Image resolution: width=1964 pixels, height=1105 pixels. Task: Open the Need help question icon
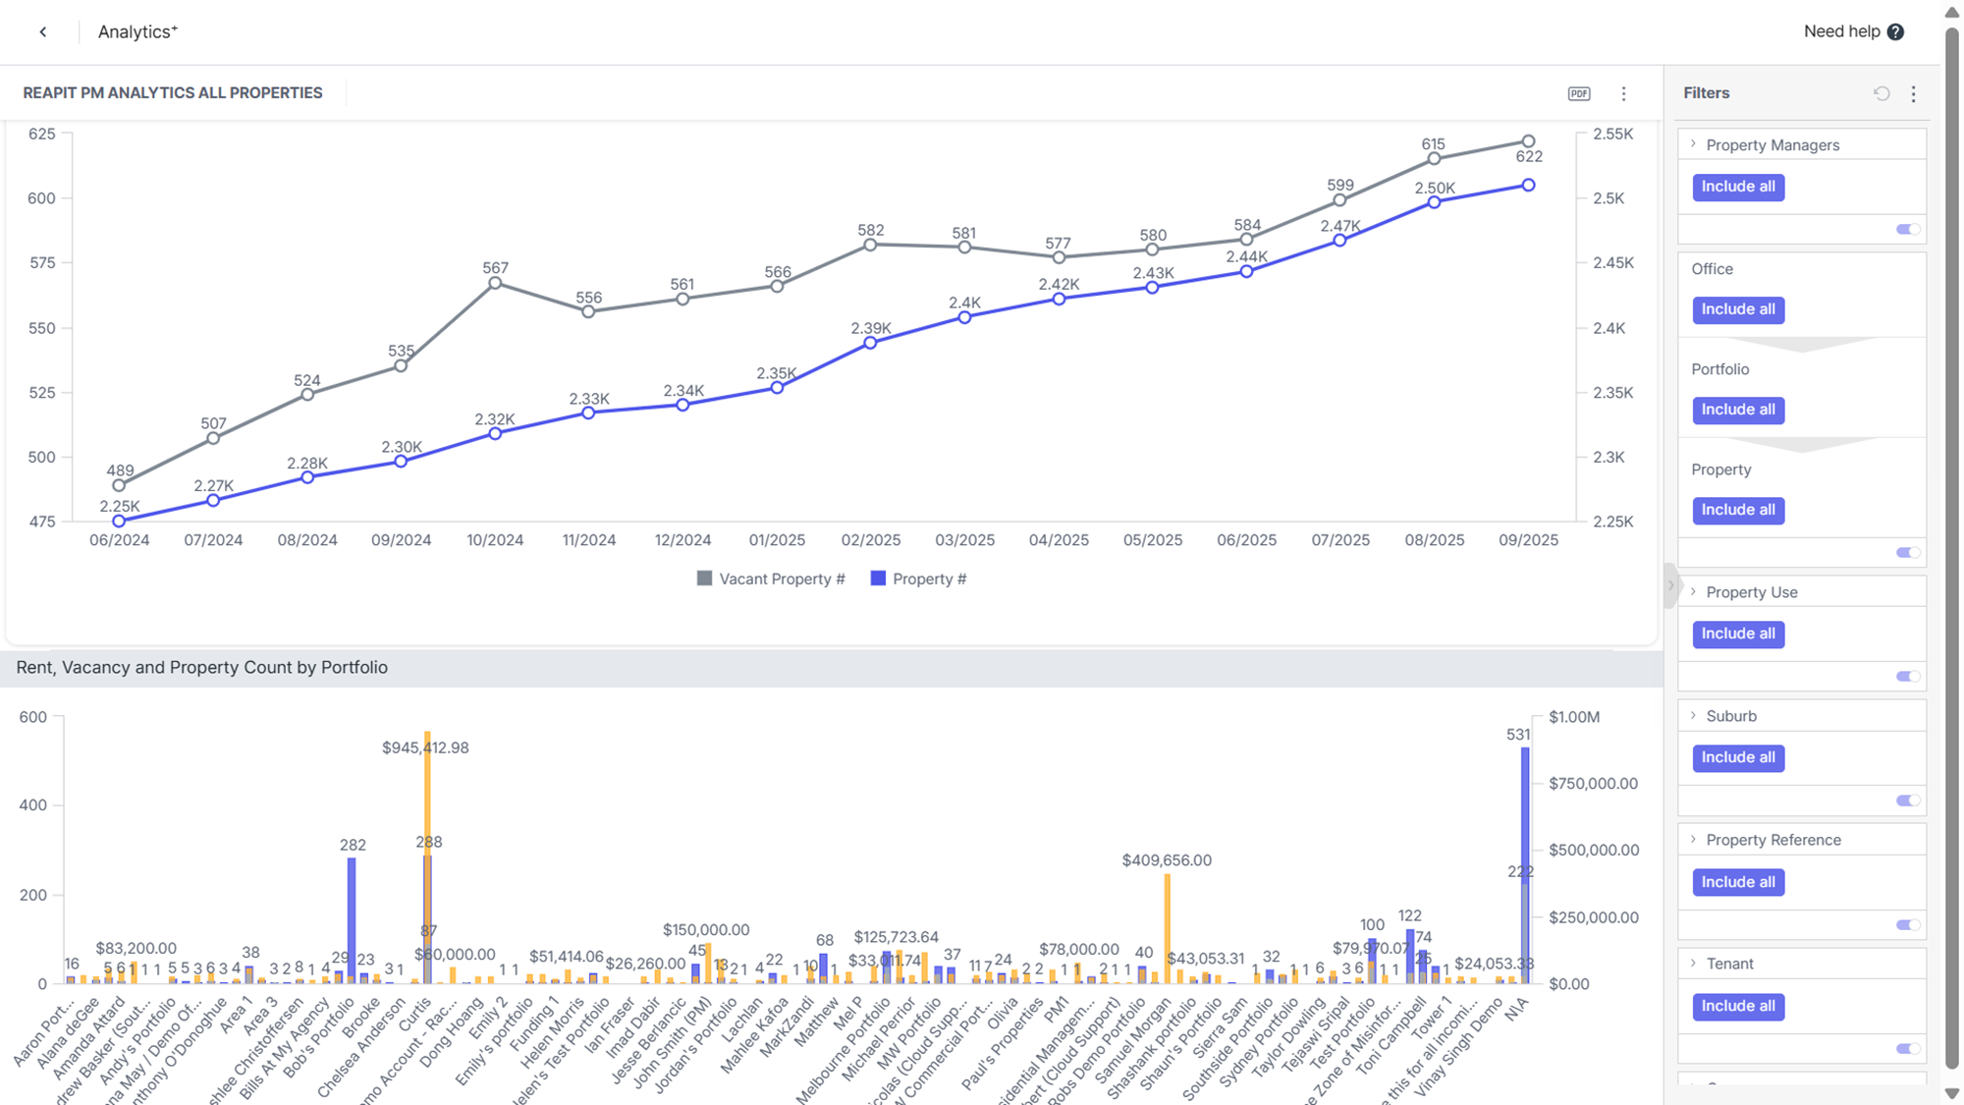[x=1895, y=31]
